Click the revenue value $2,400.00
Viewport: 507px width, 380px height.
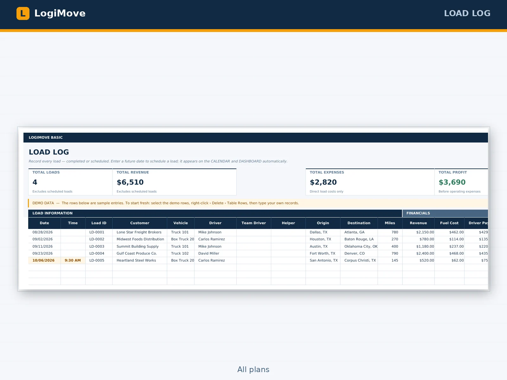(425, 253)
